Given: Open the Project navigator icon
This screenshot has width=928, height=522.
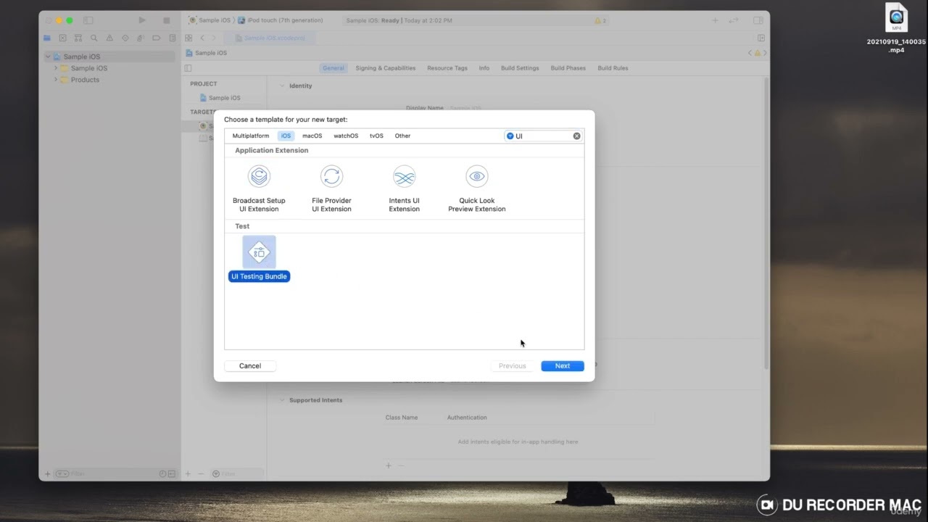Looking at the screenshot, I should [x=47, y=38].
